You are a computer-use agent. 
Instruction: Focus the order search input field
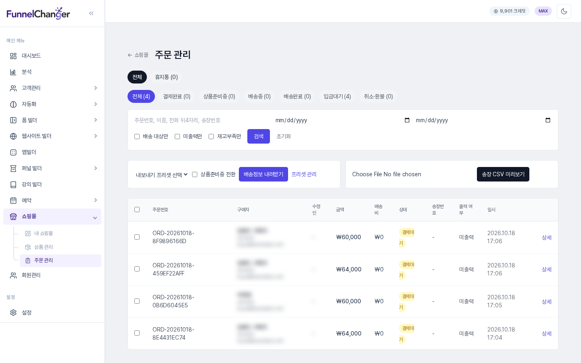coord(202,120)
